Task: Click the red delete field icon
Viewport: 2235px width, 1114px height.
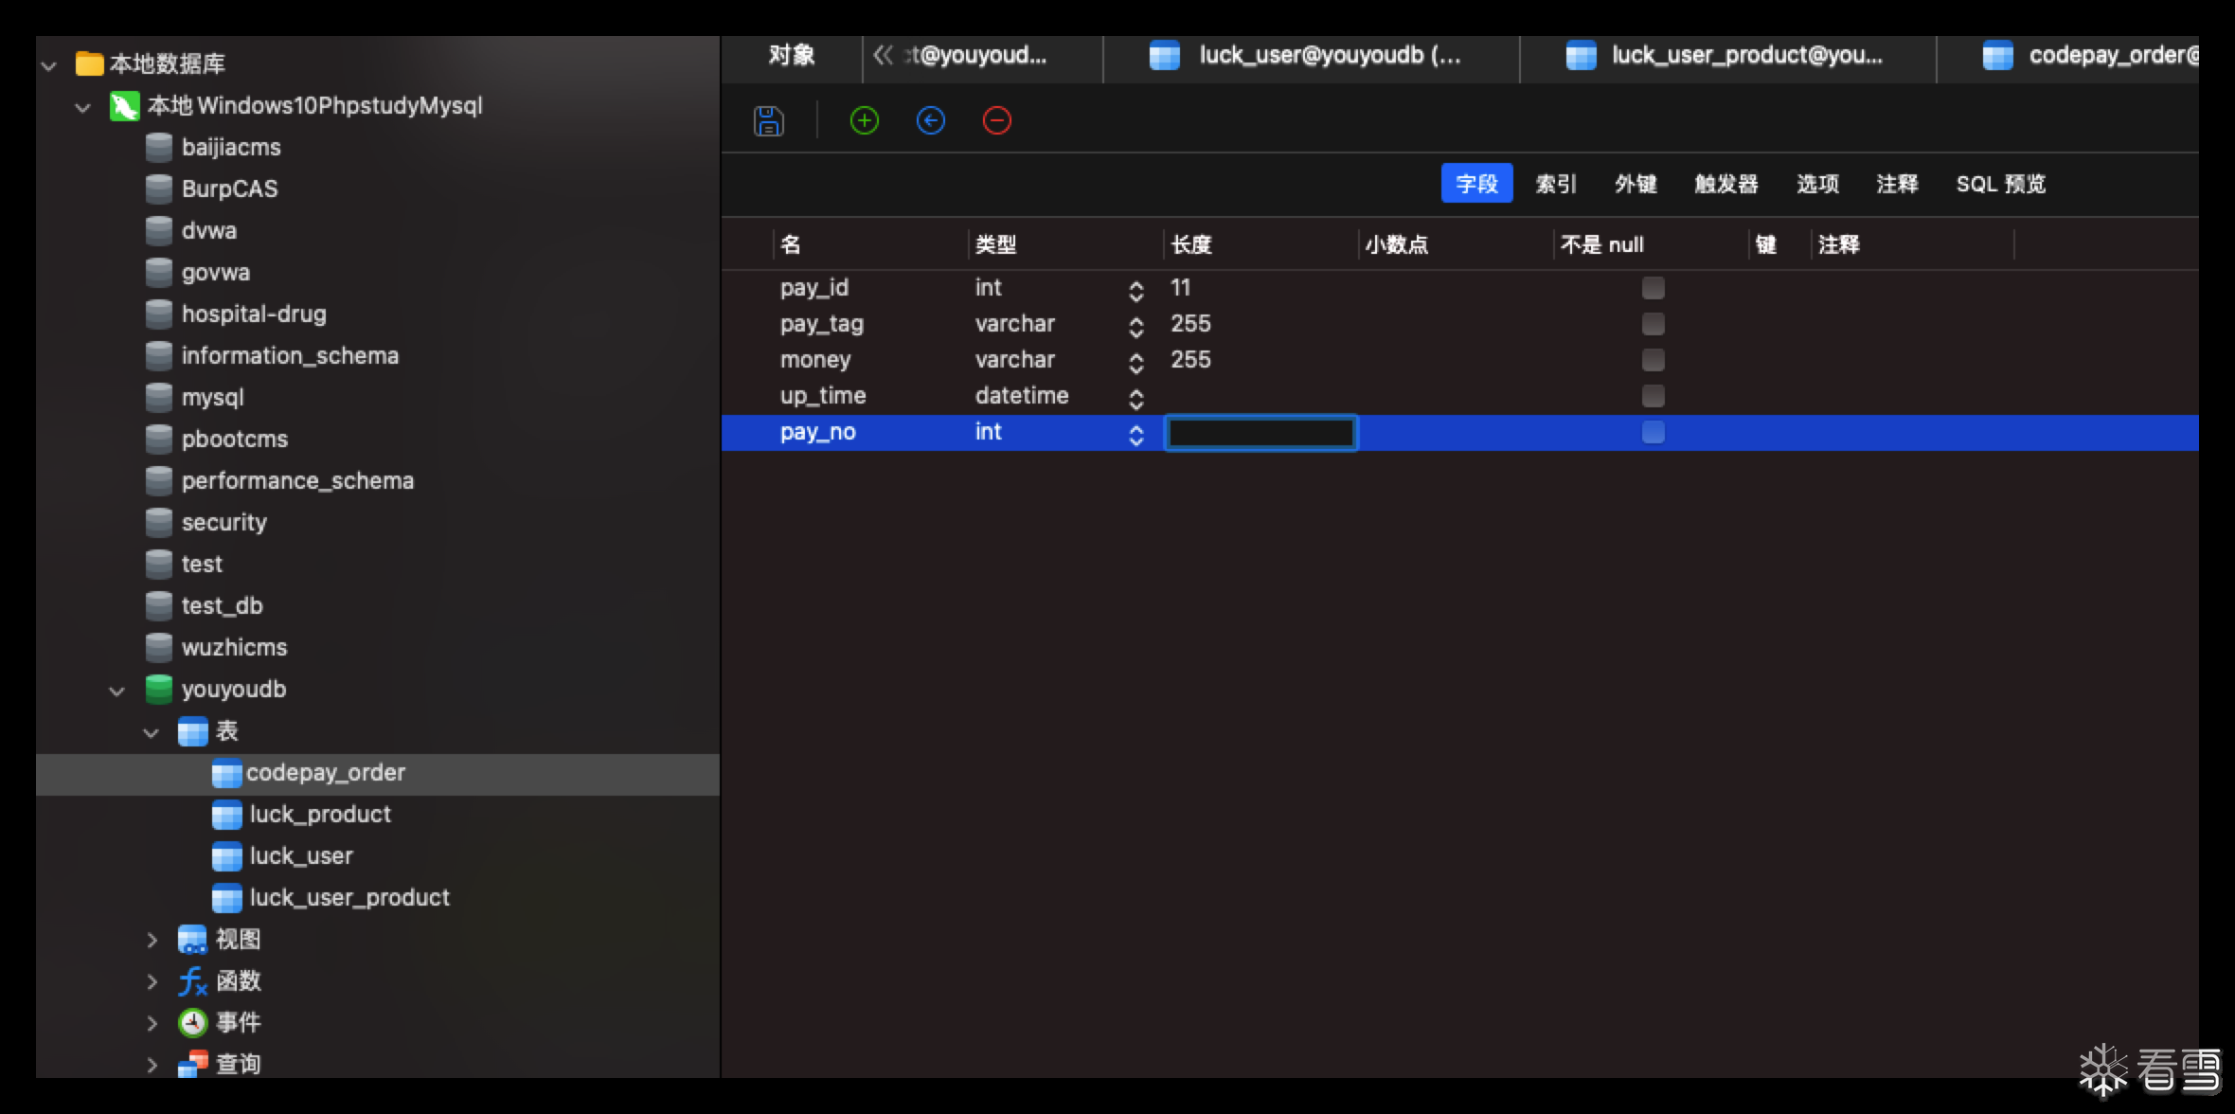Action: coord(996,121)
